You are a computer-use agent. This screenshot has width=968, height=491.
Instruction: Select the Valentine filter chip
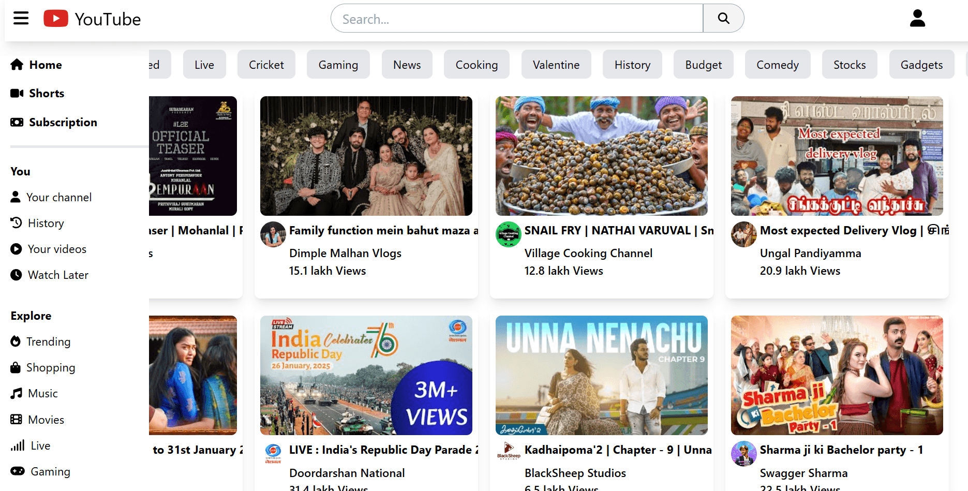556,65
